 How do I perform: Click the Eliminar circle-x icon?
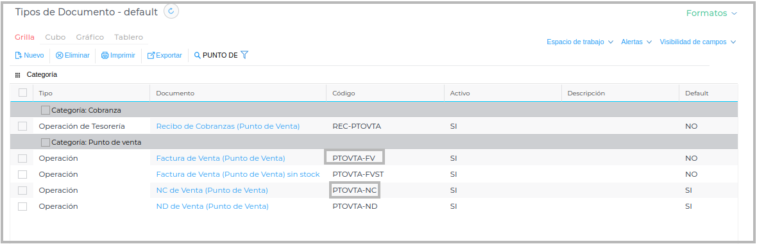(x=60, y=56)
